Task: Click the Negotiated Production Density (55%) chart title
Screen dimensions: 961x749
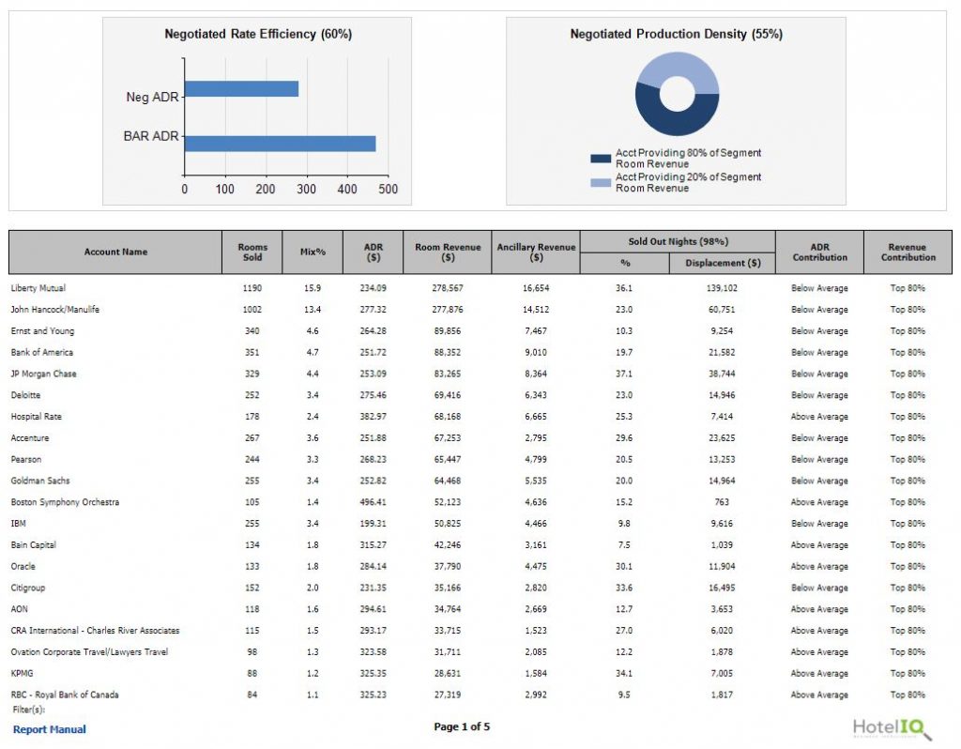Action: (676, 35)
